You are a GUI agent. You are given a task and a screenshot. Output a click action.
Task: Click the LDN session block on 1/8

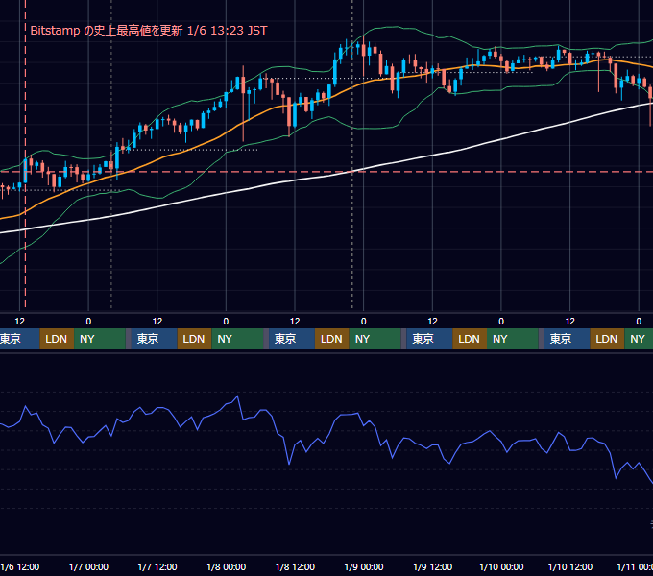(x=332, y=339)
